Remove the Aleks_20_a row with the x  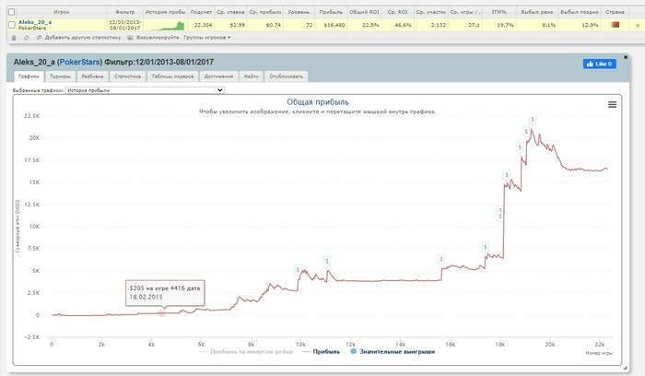click(638, 26)
